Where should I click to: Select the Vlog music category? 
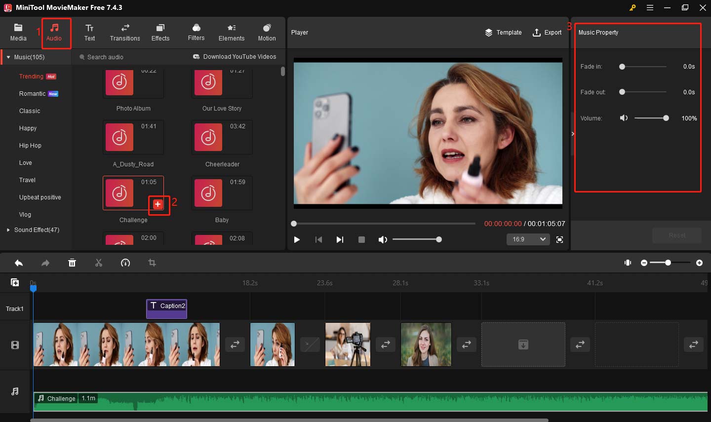coord(25,215)
